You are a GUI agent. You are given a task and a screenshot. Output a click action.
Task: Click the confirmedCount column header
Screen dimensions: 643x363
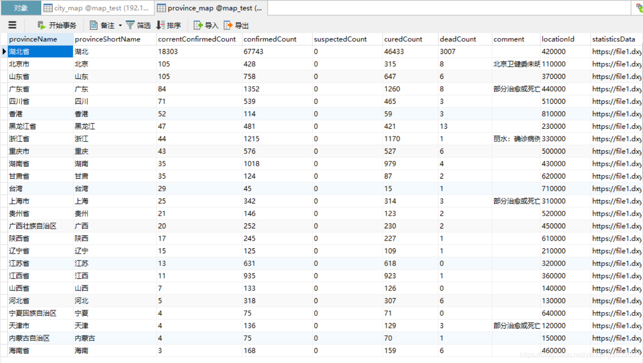click(x=277, y=39)
